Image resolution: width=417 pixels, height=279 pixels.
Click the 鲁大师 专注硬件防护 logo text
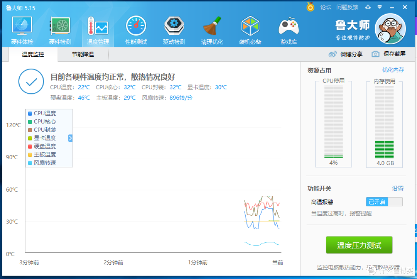pos(353,30)
